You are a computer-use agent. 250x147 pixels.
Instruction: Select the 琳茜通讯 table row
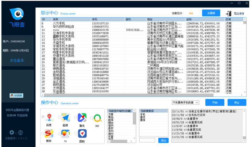click(142, 69)
